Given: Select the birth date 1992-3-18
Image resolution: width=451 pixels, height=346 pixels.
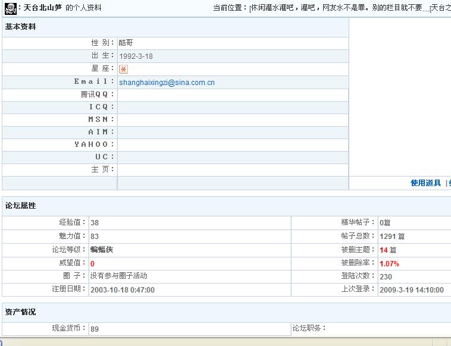Looking at the screenshot, I should coord(136,56).
